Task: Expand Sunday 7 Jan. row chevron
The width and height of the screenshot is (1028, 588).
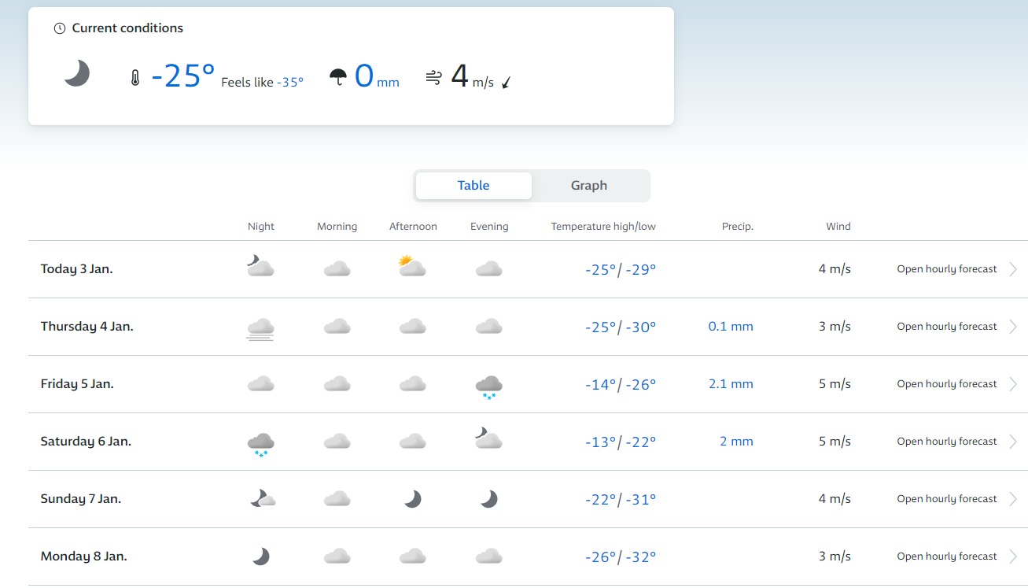Action: (1013, 499)
